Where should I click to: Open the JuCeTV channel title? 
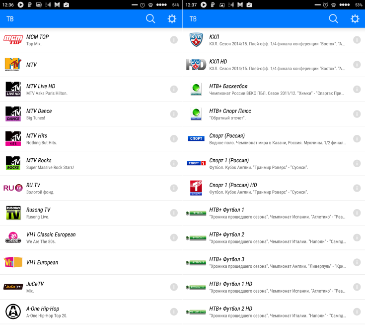[x=35, y=284]
